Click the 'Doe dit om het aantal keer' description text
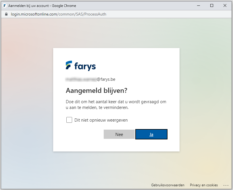This screenshot has height=190, width=233. [116, 105]
